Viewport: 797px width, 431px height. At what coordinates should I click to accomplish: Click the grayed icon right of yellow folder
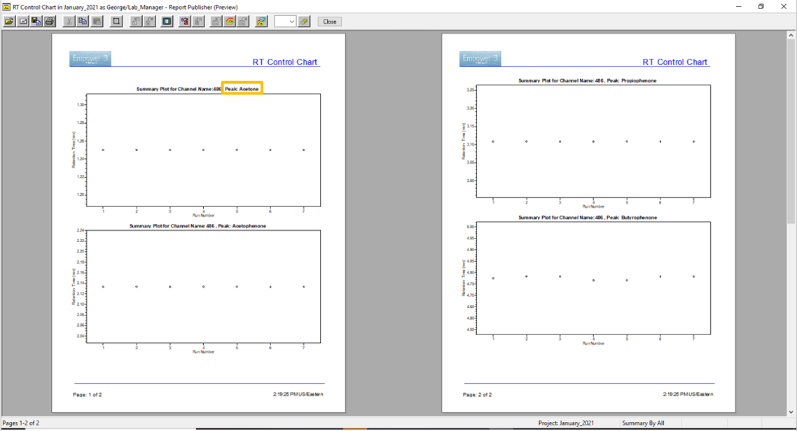coord(244,21)
